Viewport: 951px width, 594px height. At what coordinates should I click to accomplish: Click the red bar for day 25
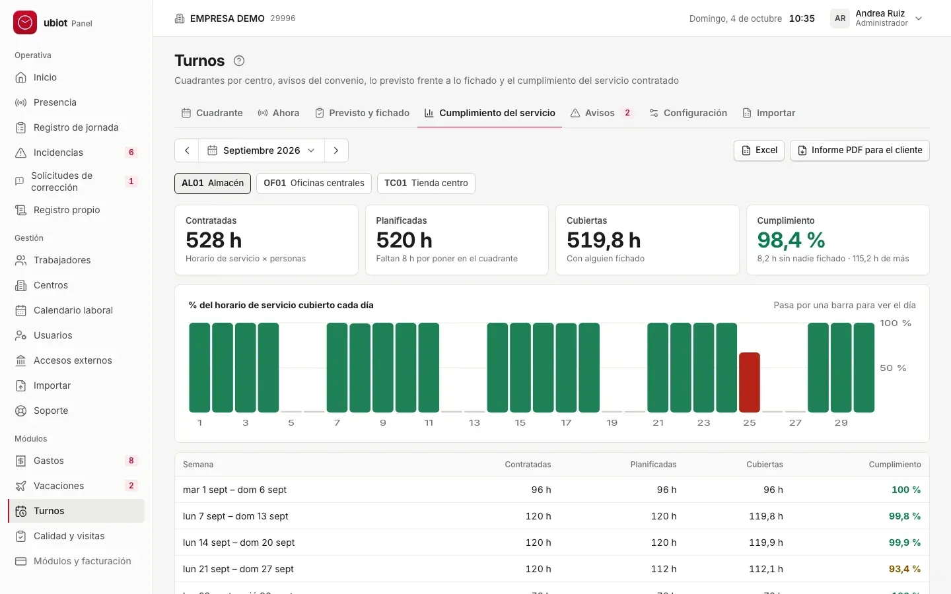750,383
